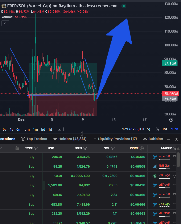Screen dimensions: 181x224
Task: Open maker NWSCNm link
Action: coord(165,166)
